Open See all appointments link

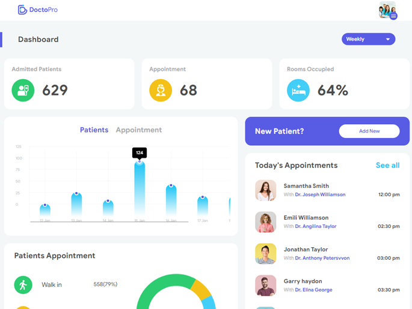click(x=387, y=166)
